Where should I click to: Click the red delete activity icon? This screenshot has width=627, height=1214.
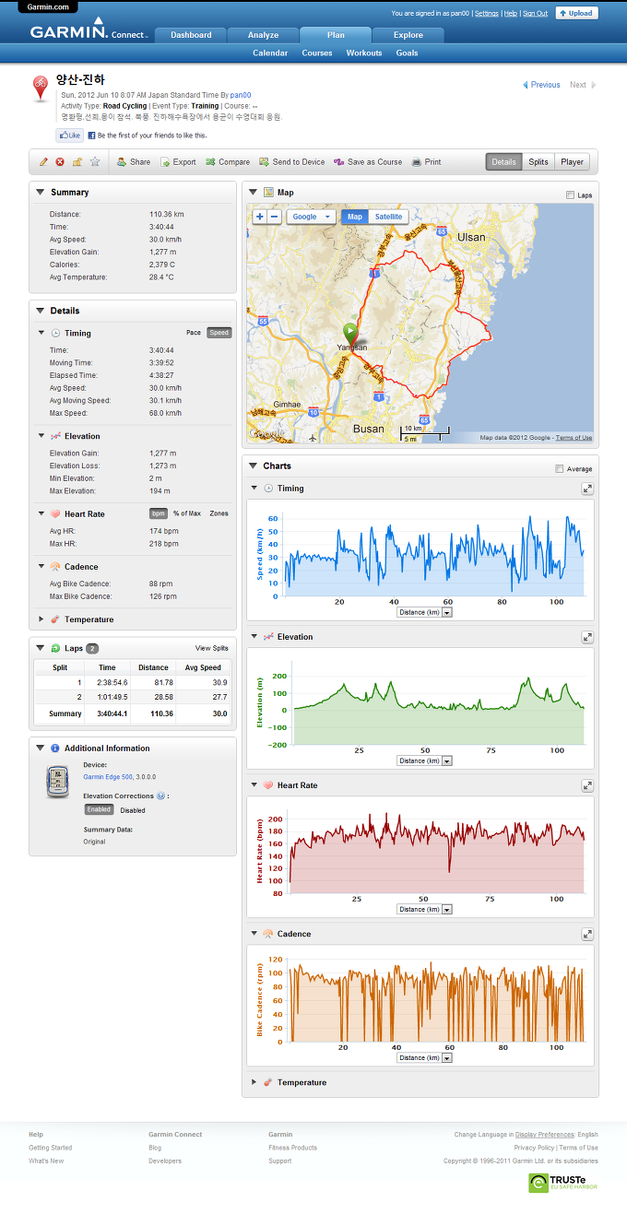tap(60, 162)
